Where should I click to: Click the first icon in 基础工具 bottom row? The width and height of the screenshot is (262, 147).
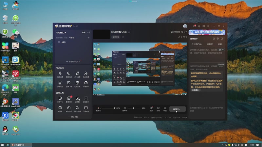click(x=60, y=108)
